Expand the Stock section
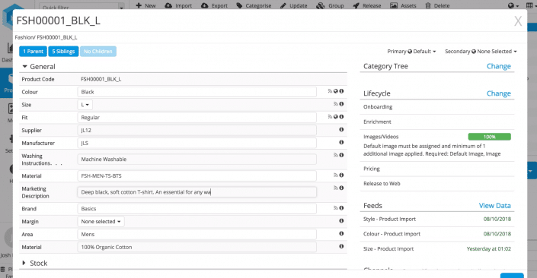Viewport: 537px width, 278px height. coord(34,263)
